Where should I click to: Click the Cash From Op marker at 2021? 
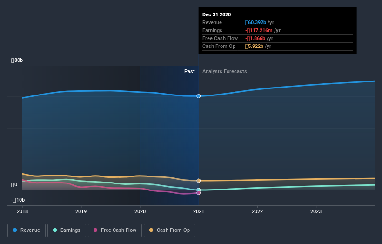tap(199, 181)
